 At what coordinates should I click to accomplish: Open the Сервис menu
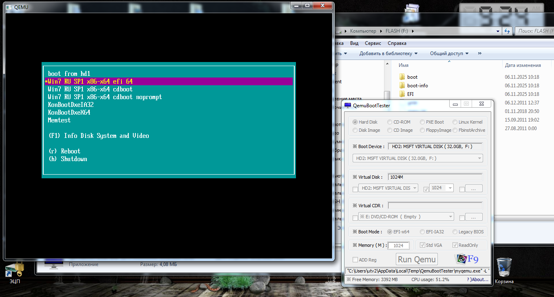(373, 43)
